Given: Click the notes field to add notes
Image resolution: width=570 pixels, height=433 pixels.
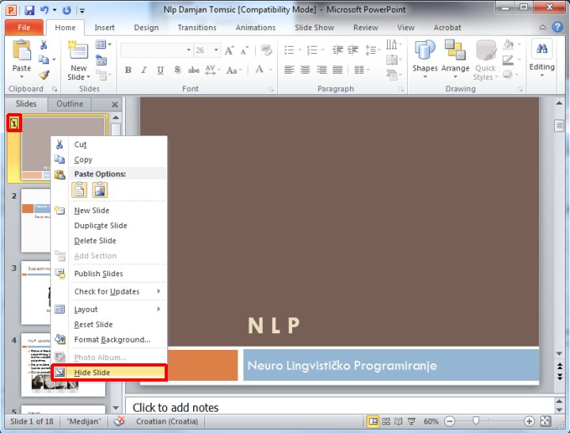Looking at the screenshot, I should tap(332, 408).
